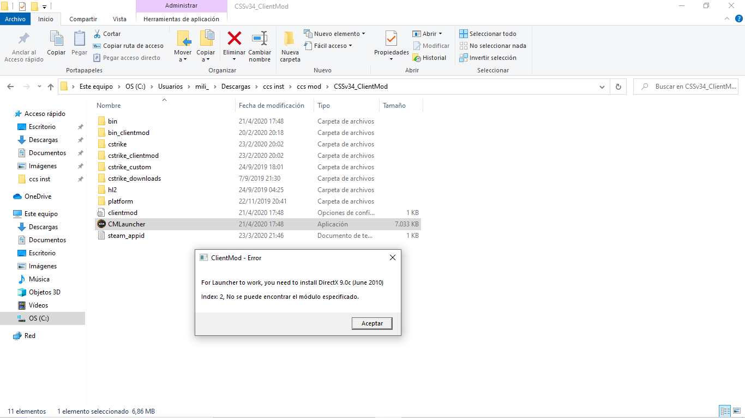Click Seleccionar todo in ribbon
This screenshot has height=418, width=745.
488,34
